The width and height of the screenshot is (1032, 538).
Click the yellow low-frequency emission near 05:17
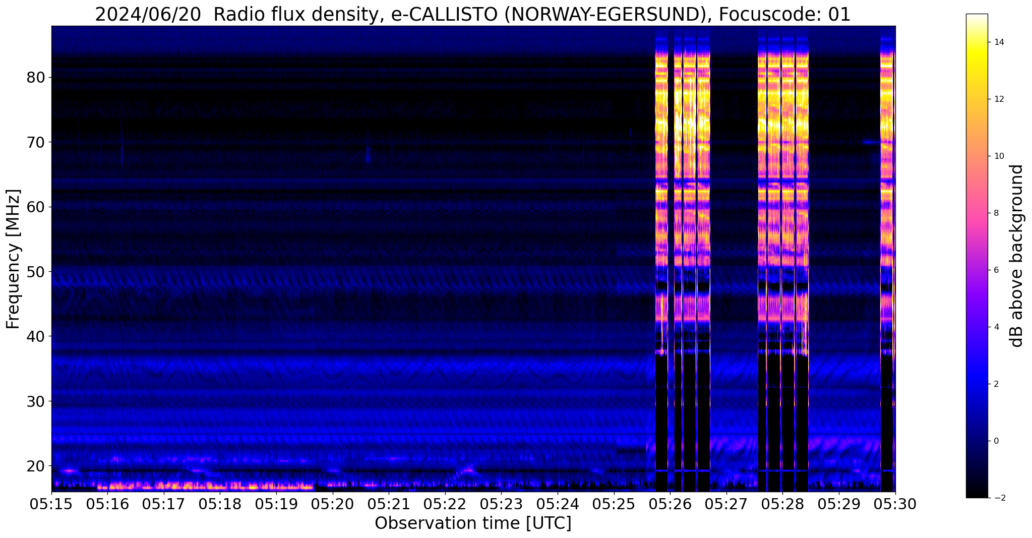click(x=205, y=487)
